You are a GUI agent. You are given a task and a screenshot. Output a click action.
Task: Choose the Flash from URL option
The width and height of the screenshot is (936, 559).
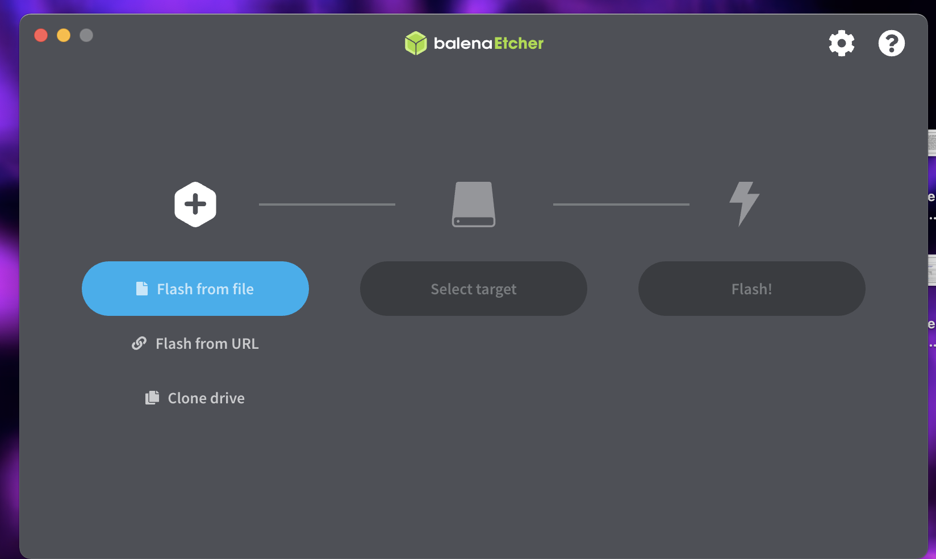tap(207, 344)
